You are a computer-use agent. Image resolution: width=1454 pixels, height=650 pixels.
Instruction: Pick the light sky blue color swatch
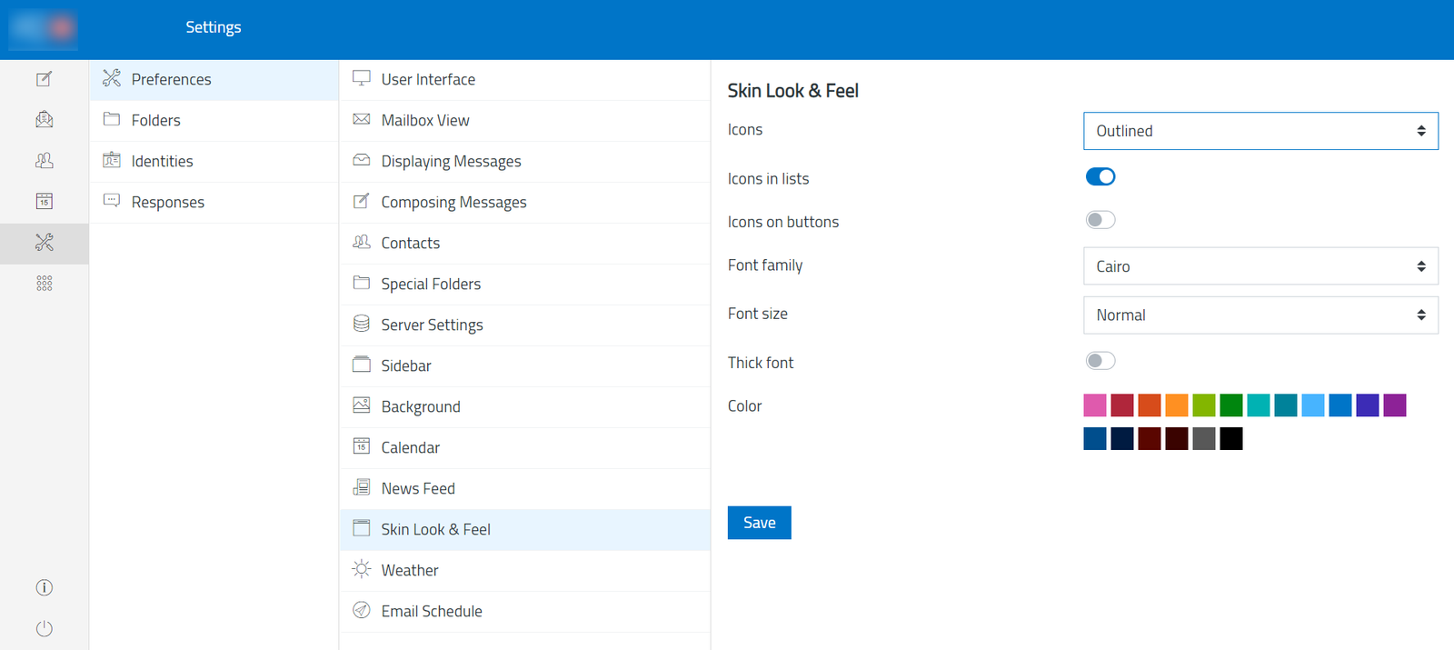[1313, 405]
